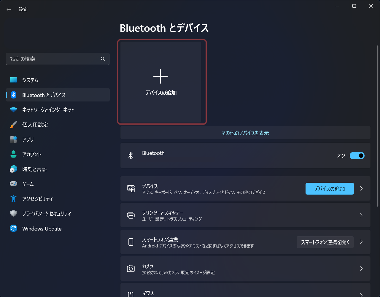The image size is (380, 297).
Task: Click the アクセシビリティ figure icon
Action: (13, 199)
